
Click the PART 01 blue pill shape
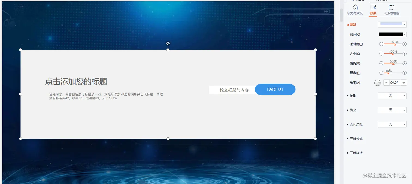275,89
